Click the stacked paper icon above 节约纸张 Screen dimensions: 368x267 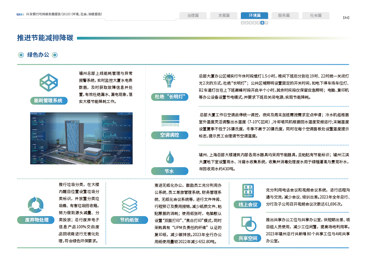pyautogui.click(x=129, y=205)
